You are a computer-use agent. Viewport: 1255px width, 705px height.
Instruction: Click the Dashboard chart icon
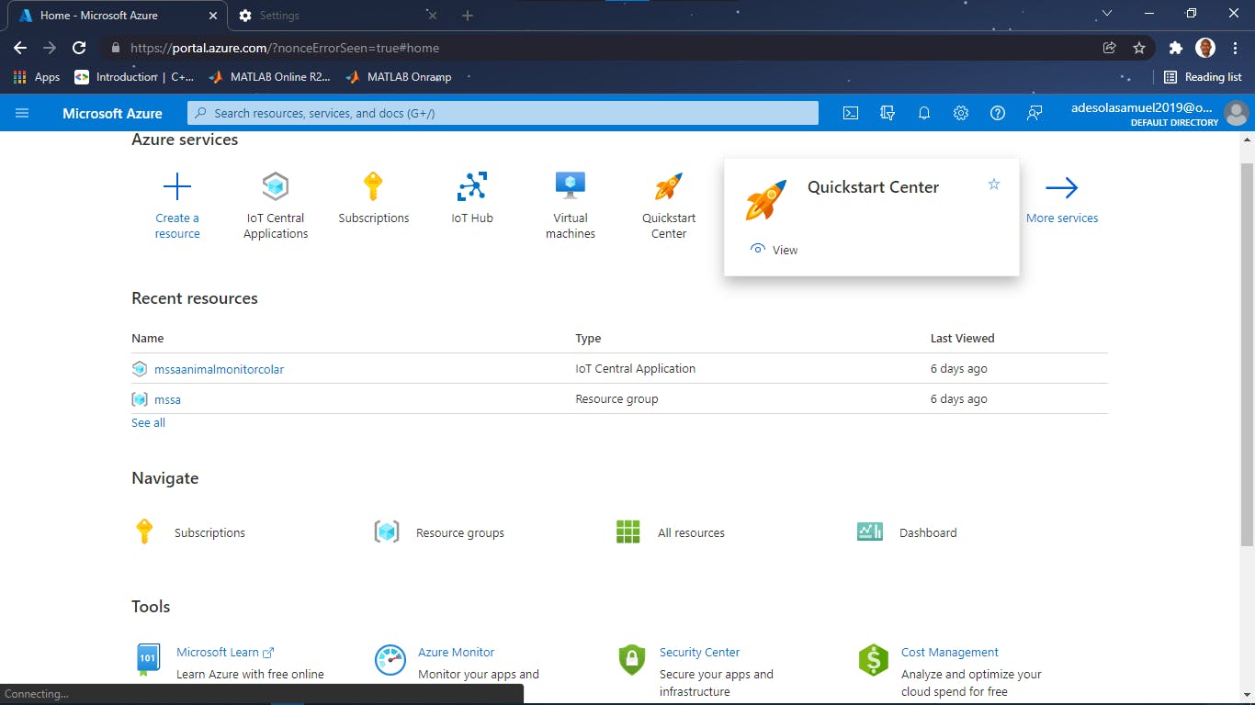tap(870, 532)
